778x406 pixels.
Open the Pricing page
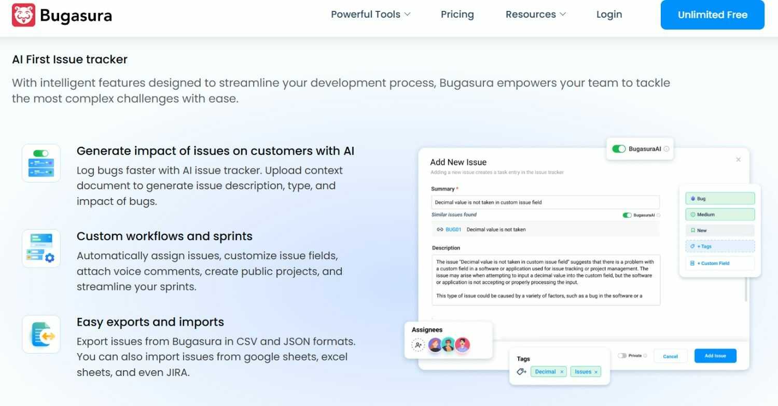(x=457, y=15)
